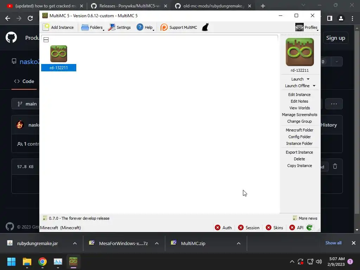The width and height of the screenshot is (360, 270).
Task: Open Edit Notes
Action: (300, 101)
